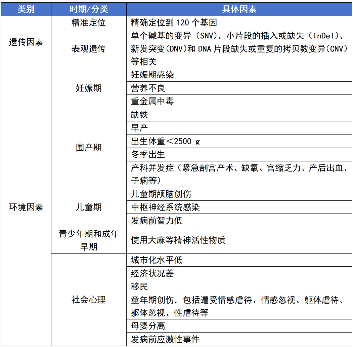Select the 中枢神经系统感染 cell
This screenshot has height=347, width=353.
165,207
